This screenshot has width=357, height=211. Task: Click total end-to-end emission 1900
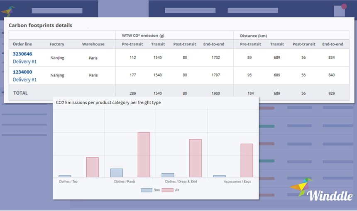point(215,93)
